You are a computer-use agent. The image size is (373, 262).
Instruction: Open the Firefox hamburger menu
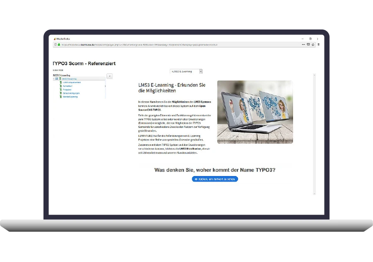(x=318, y=44)
